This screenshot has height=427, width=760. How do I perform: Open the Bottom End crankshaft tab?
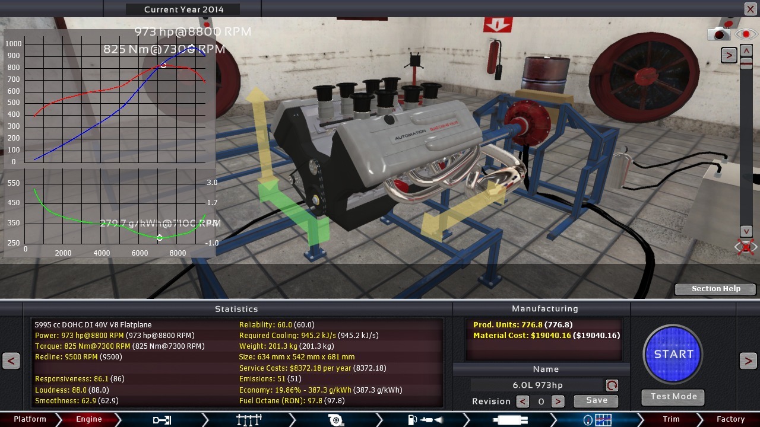161,420
